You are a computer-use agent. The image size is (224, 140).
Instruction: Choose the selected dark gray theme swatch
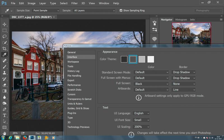pos(133,59)
